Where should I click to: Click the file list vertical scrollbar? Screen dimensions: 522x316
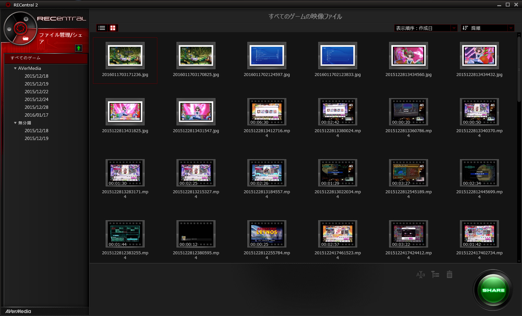[519, 70]
